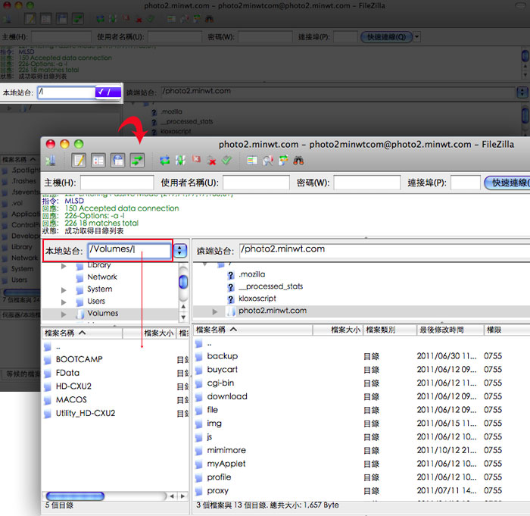530x516 pixels.
Task: Select MACOS folder in local file list
Action: [x=71, y=399]
